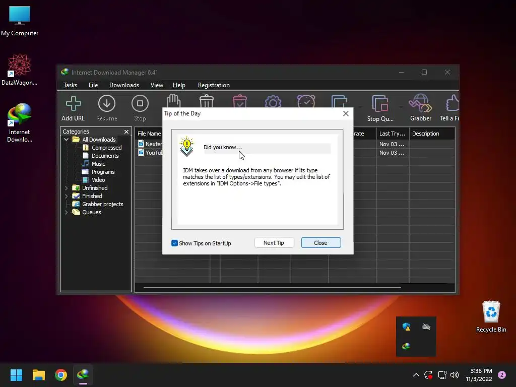The image size is (516, 387).
Task: Click the Stop toolbar icon
Action: point(140,108)
